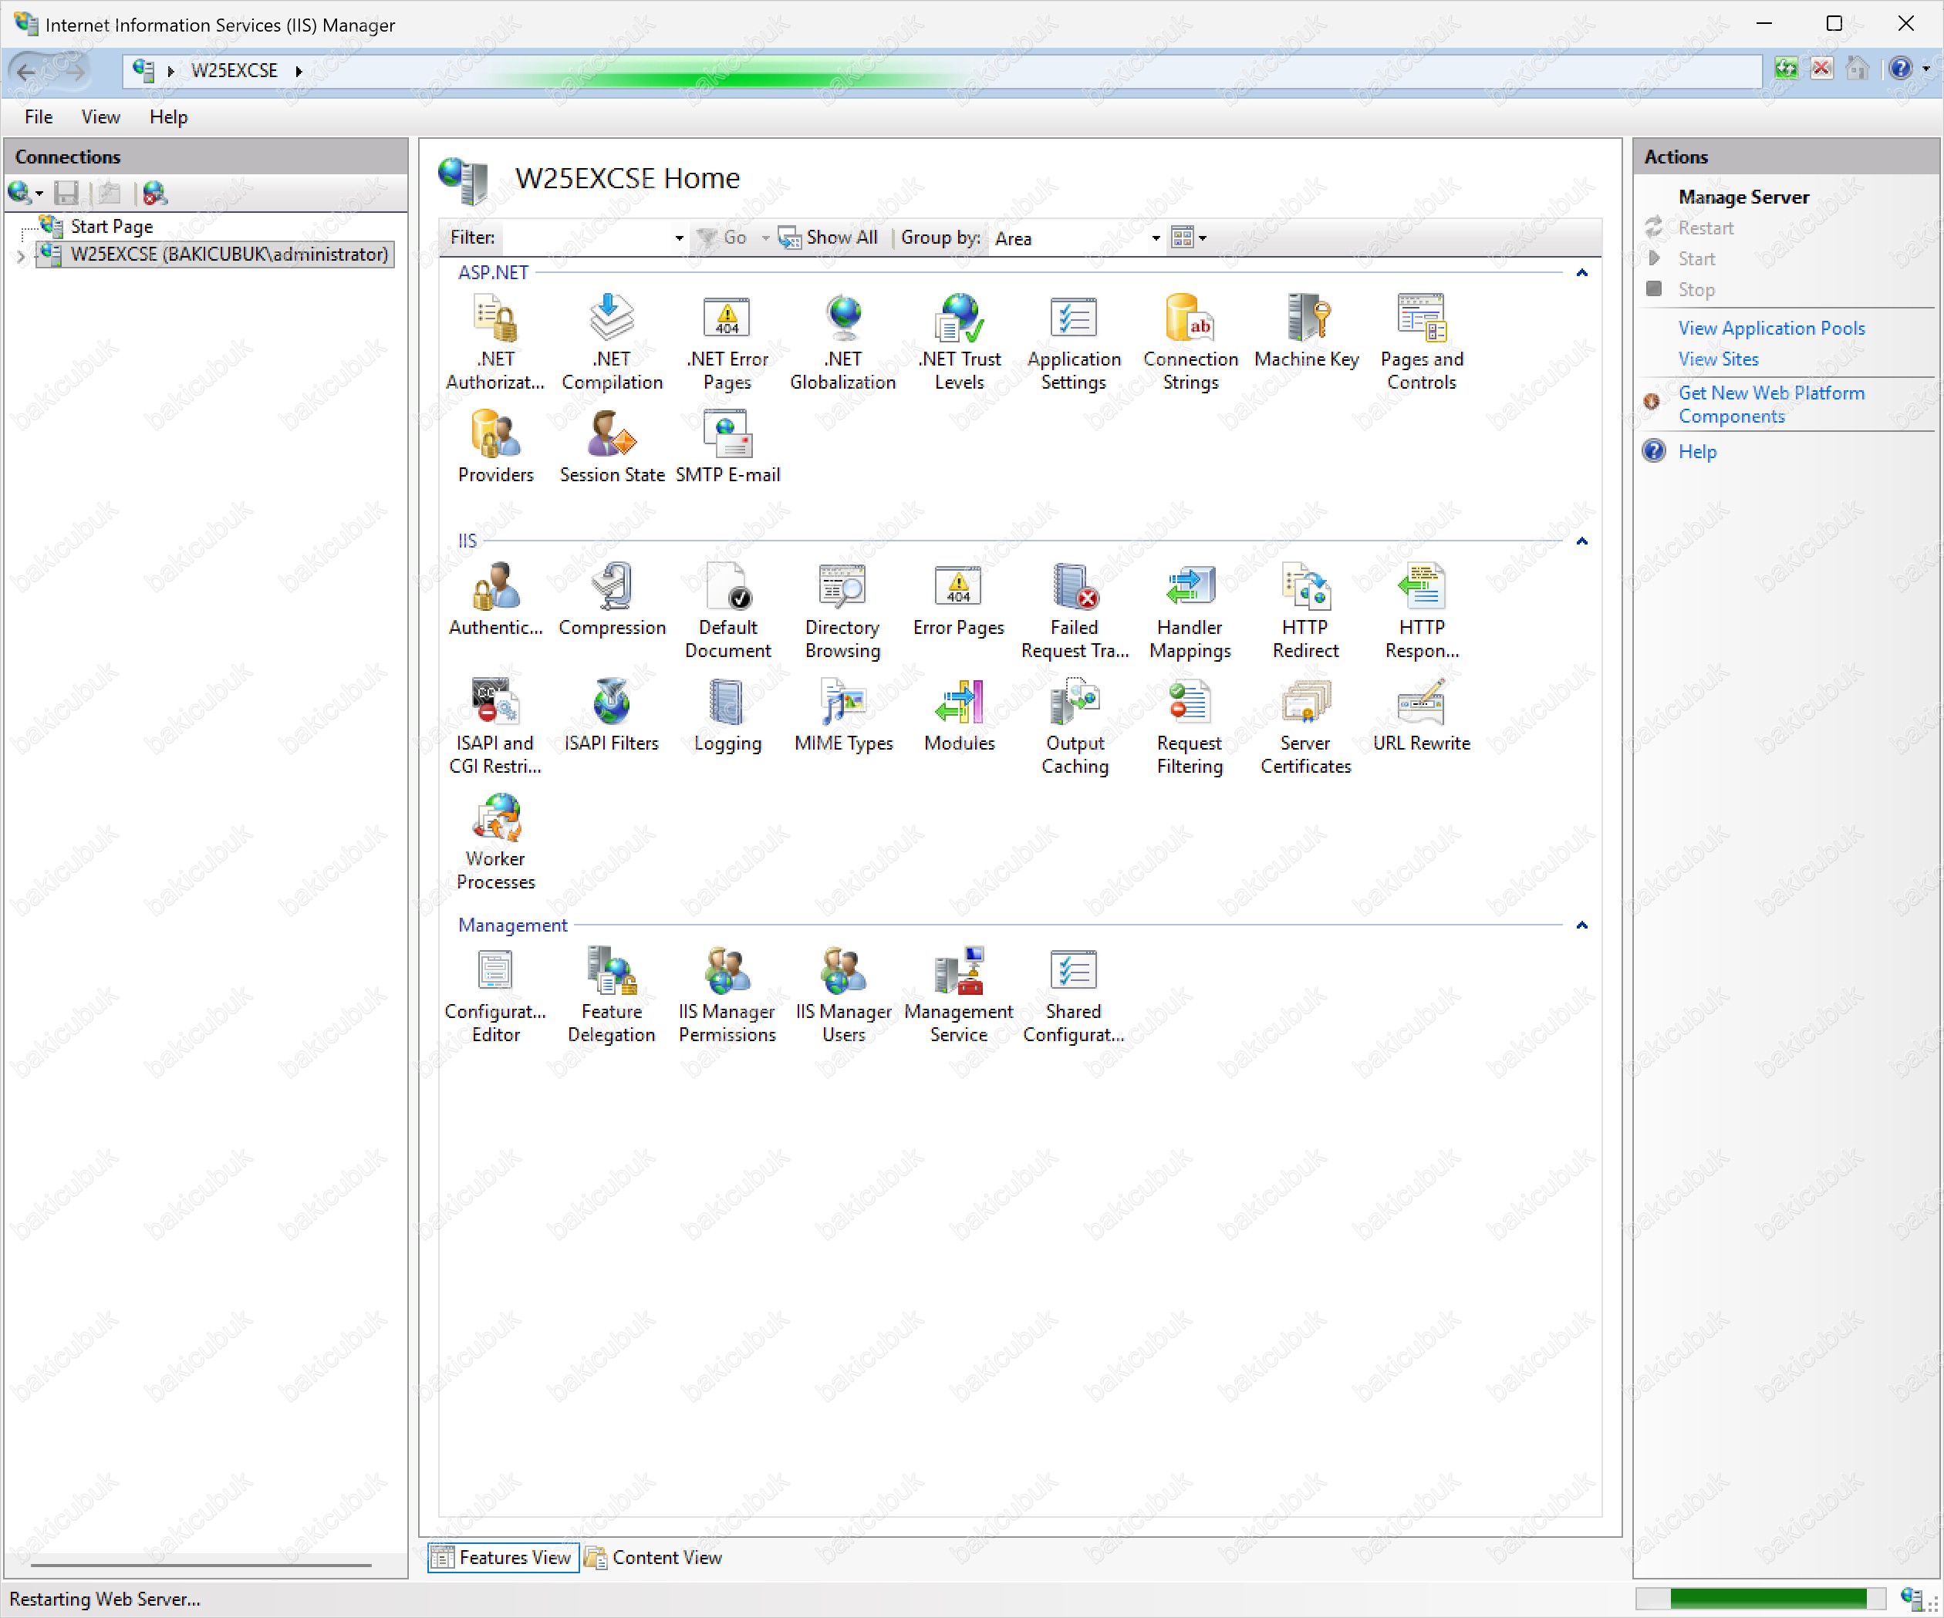Open SMTP E-mail feature

click(x=727, y=447)
